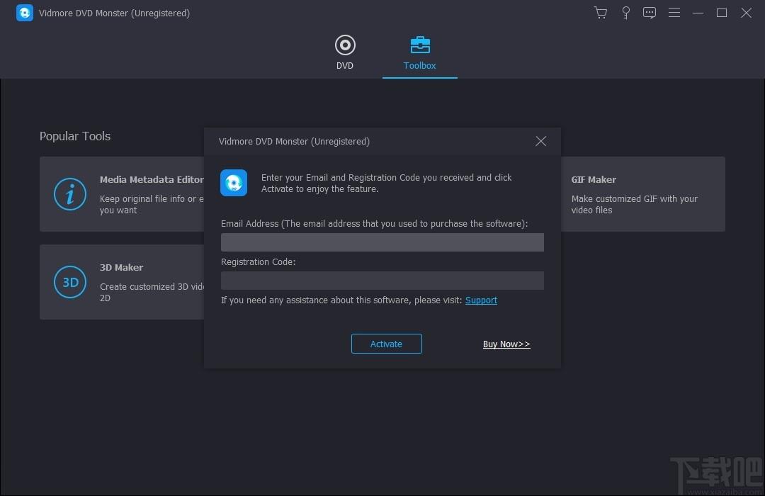Click the Activate button
This screenshot has width=765, height=496.
pyautogui.click(x=387, y=344)
